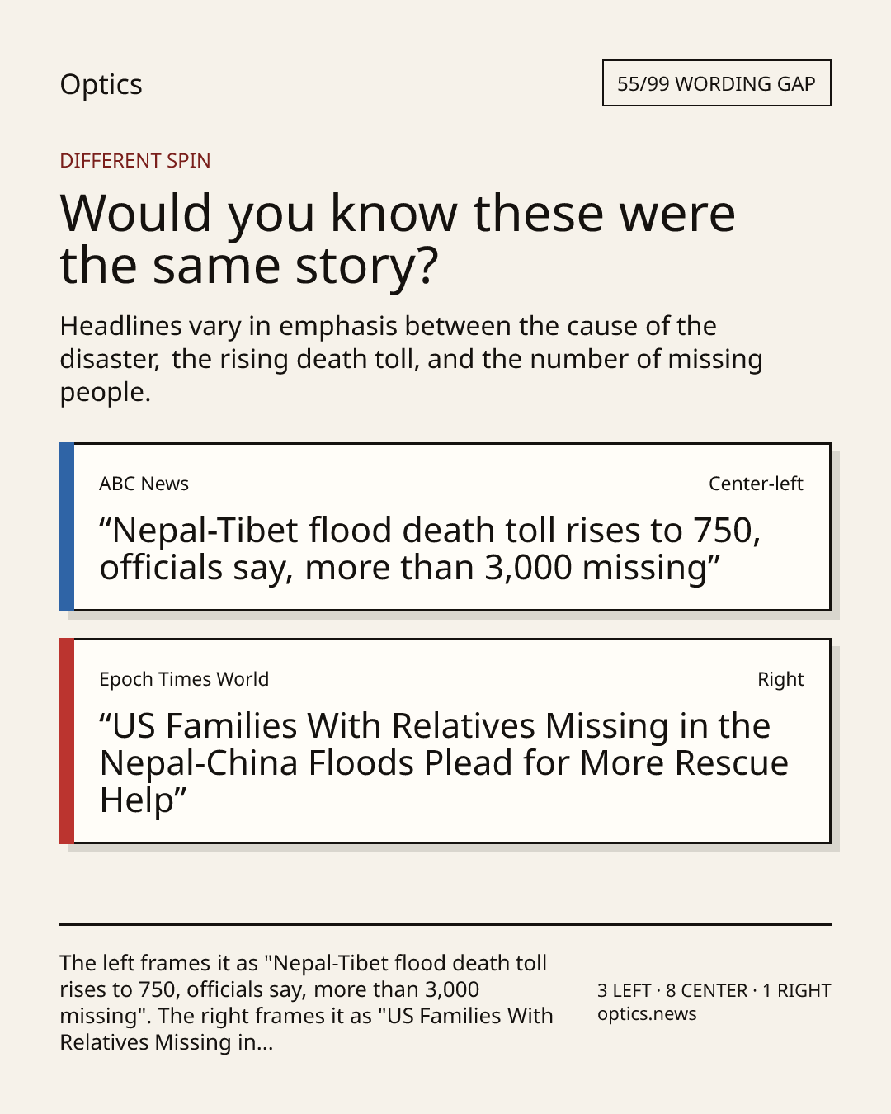Click the Right bias label

(780, 679)
